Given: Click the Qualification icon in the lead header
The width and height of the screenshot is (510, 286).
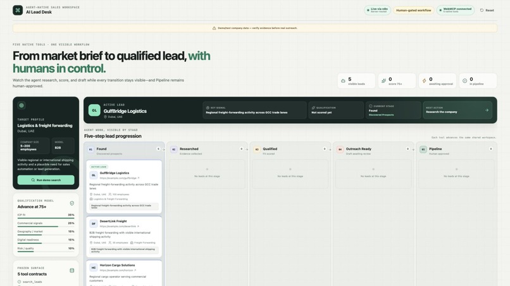Looking at the screenshot, I should point(313,107).
